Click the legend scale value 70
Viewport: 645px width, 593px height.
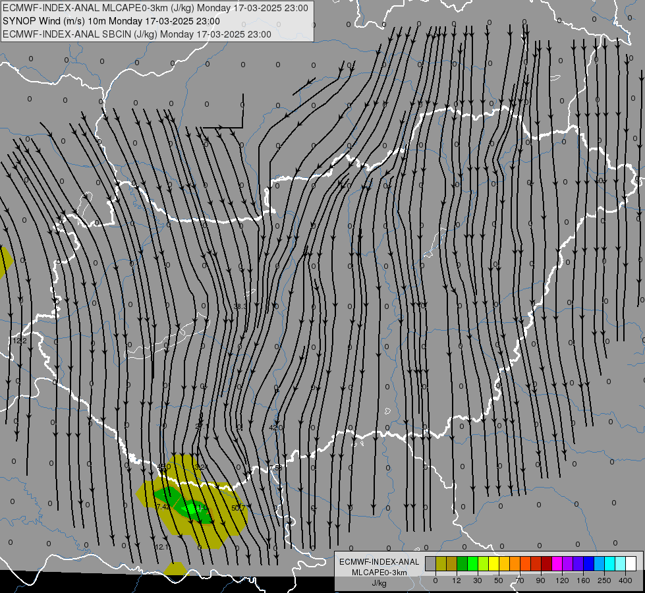point(520,580)
